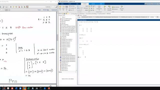The height and width of the screenshot is (90, 160).
Task: Expand the Save button dropdown arrow
Action: click(66, 10)
